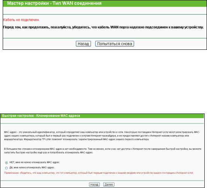The width and height of the screenshot is (207, 188).
Task: Click the red 'Кабель не подключен.' message
Action: [21, 20]
